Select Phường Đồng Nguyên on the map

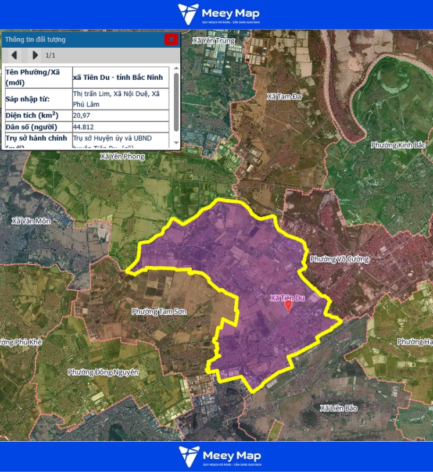coord(103,372)
